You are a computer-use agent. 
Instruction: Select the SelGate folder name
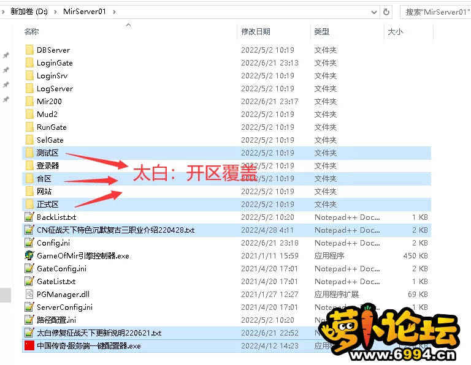50,140
